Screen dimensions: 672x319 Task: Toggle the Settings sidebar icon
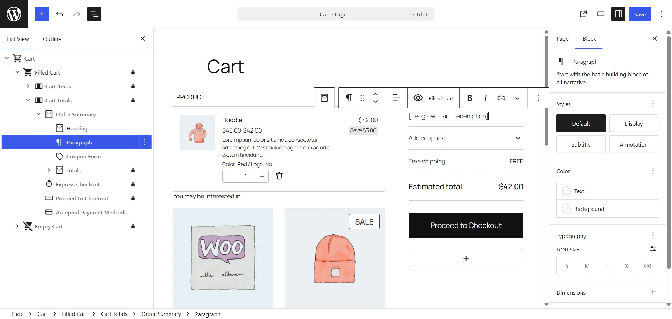(x=618, y=14)
